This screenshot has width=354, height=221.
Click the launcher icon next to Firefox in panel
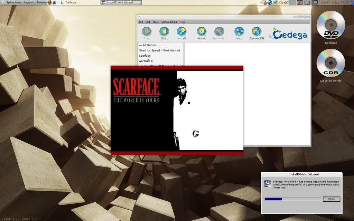point(54,2)
